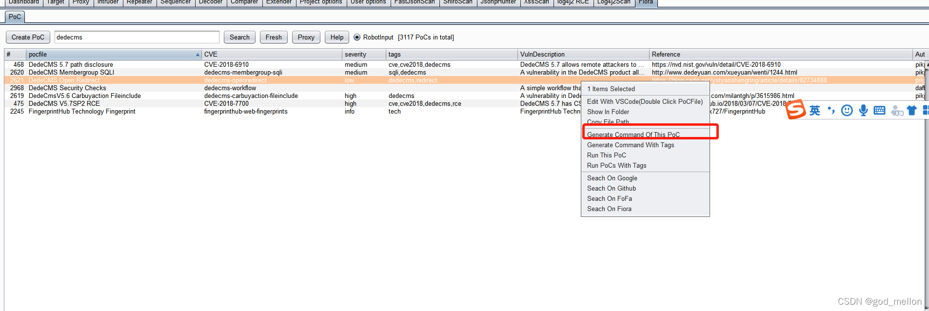Screen dimensions: 929x311
Task: Choose Run PoCs With Tags
Action: (645, 165)
